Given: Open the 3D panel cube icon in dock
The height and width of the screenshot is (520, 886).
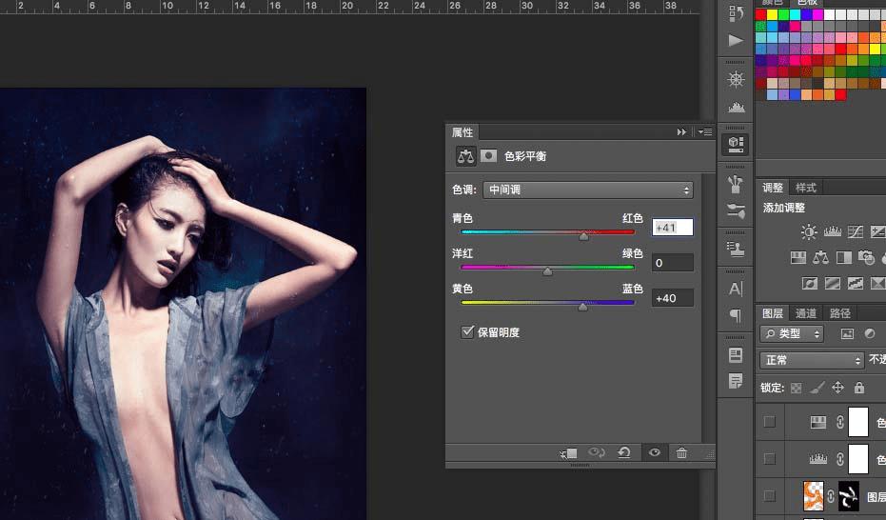Looking at the screenshot, I should pyautogui.click(x=736, y=144).
